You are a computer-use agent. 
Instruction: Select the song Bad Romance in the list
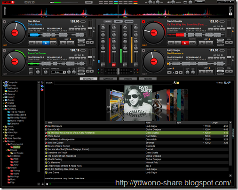coord(136,126)
